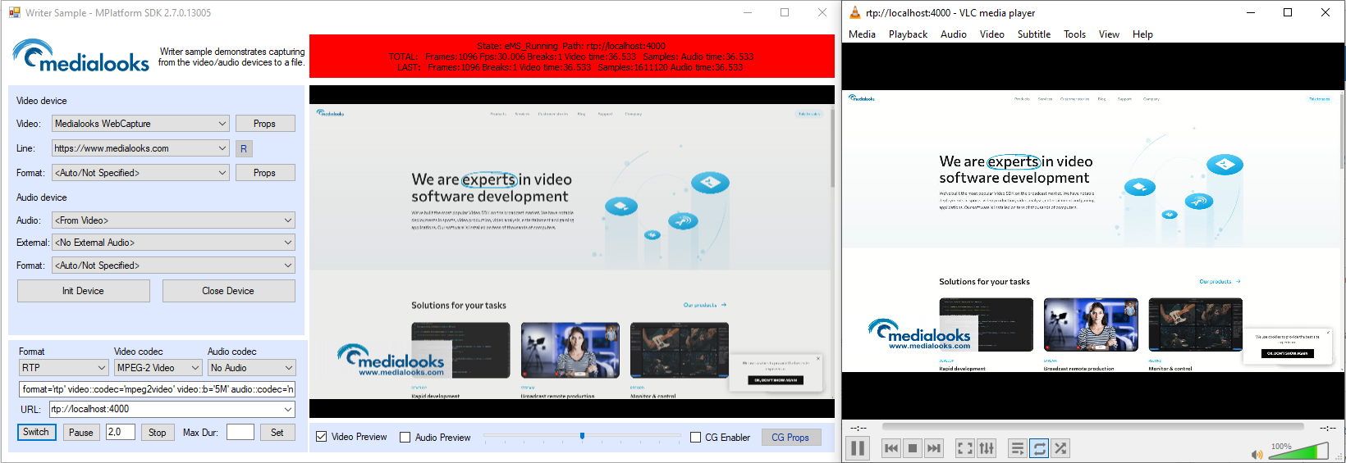Click the Close Device button
Viewport: 1346px width, 463px height.
[x=228, y=291]
